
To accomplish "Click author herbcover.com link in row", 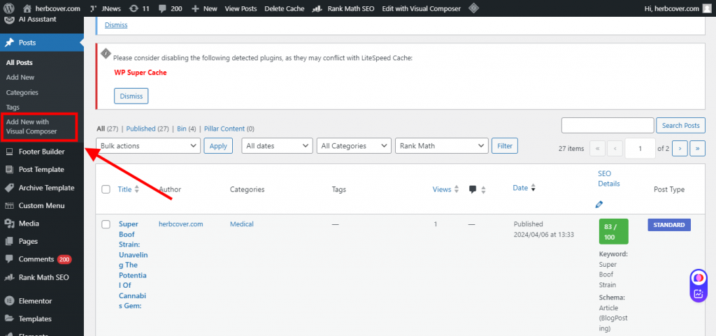I will tap(181, 224).
